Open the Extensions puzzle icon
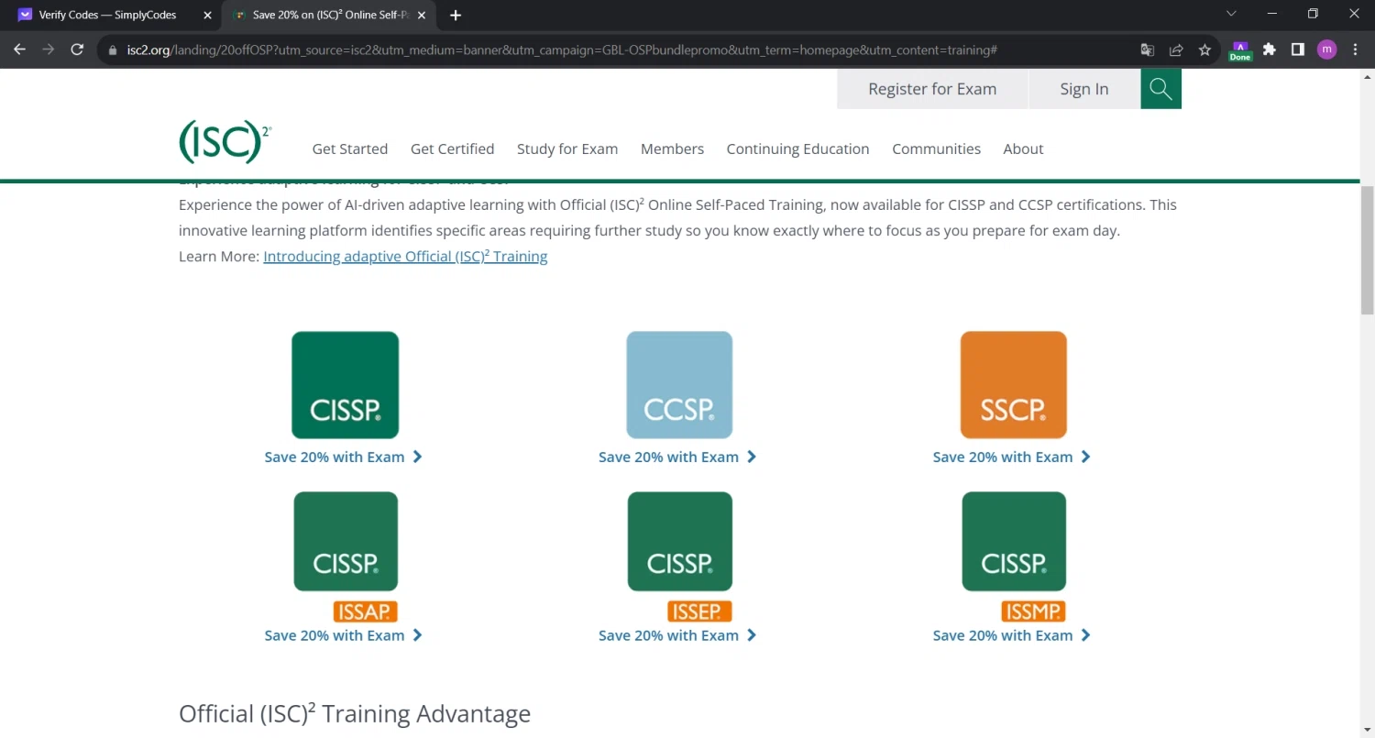This screenshot has width=1375, height=738. [1270, 50]
